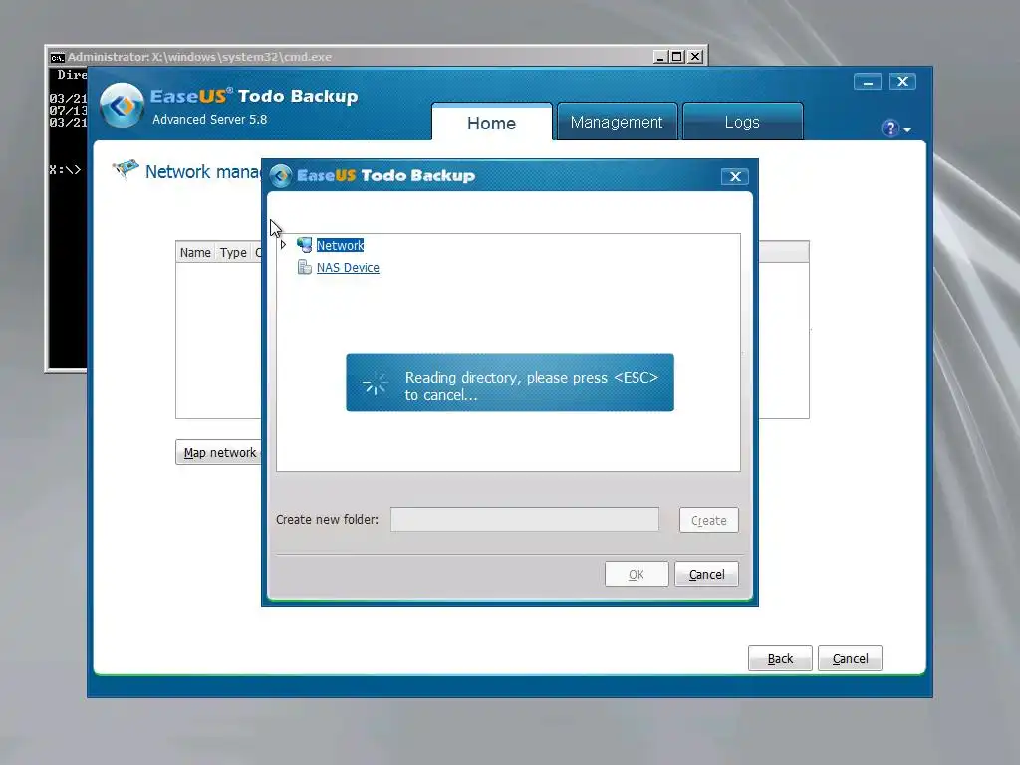The image size is (1020, 765).
Task: Switch to the Home tab
Action: (x=491, y=123)
